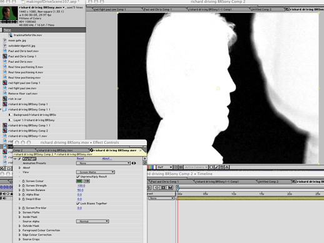Viewport: 324px width, 243px height.
Task: Create new folder via project panel folder icon
Action: tap(9, 168)
